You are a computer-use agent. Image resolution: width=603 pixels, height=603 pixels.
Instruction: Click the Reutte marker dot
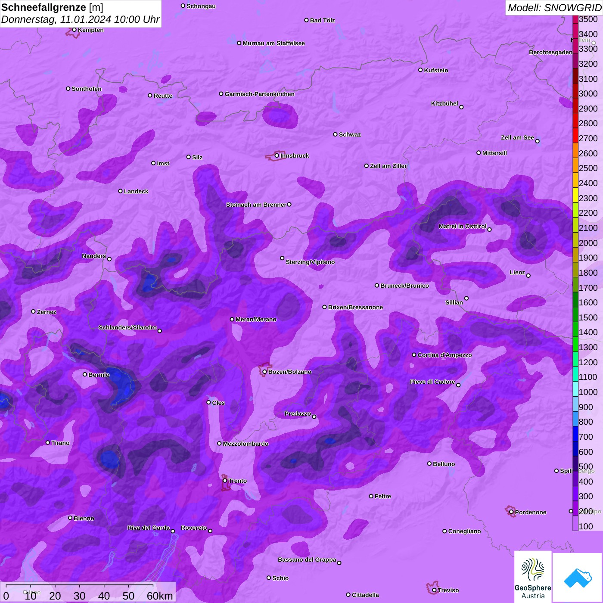pyautogui.click(x=150, y=95)
